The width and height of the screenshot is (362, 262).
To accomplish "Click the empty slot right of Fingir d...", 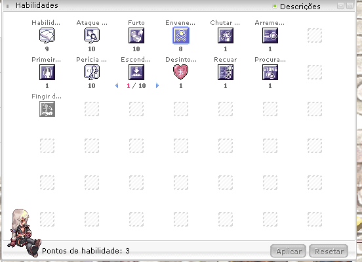I will point(92,109).
